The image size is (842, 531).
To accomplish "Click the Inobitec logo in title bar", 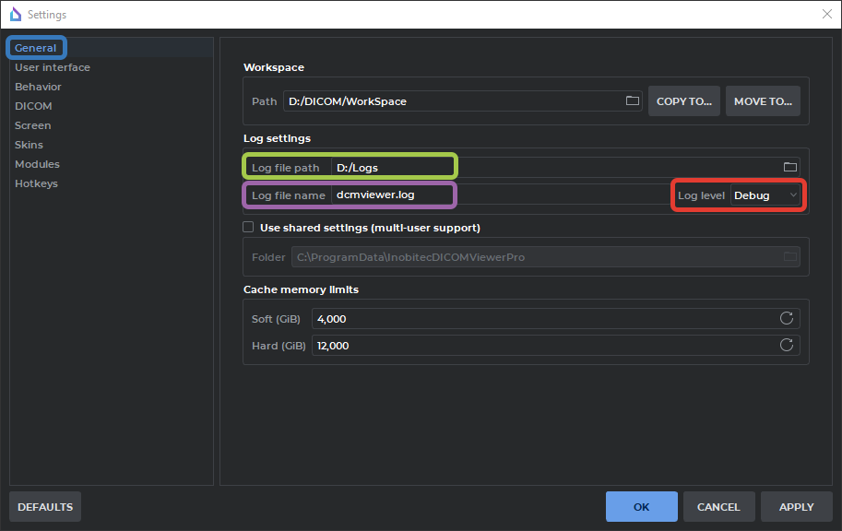I will point(15,14).
